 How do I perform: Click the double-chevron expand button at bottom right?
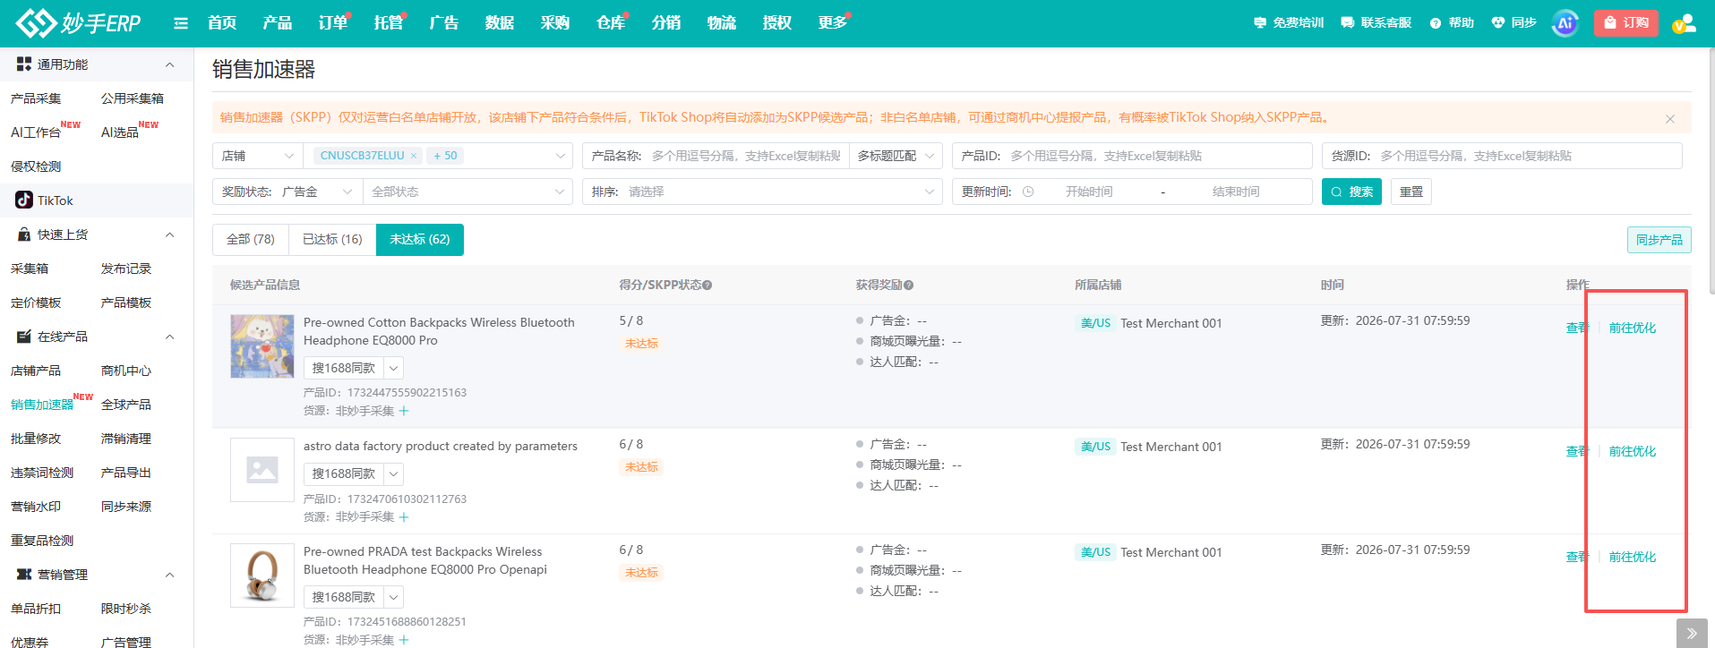pyautogui.click(x=1692, y=633)
